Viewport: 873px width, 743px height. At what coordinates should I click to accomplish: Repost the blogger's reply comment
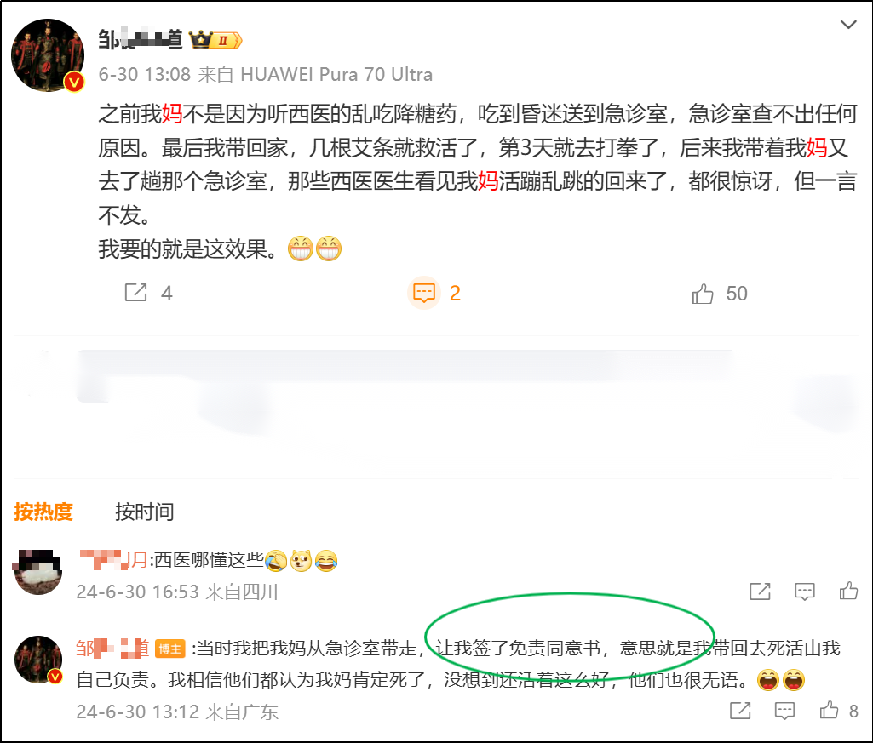[x=740, y=710]
